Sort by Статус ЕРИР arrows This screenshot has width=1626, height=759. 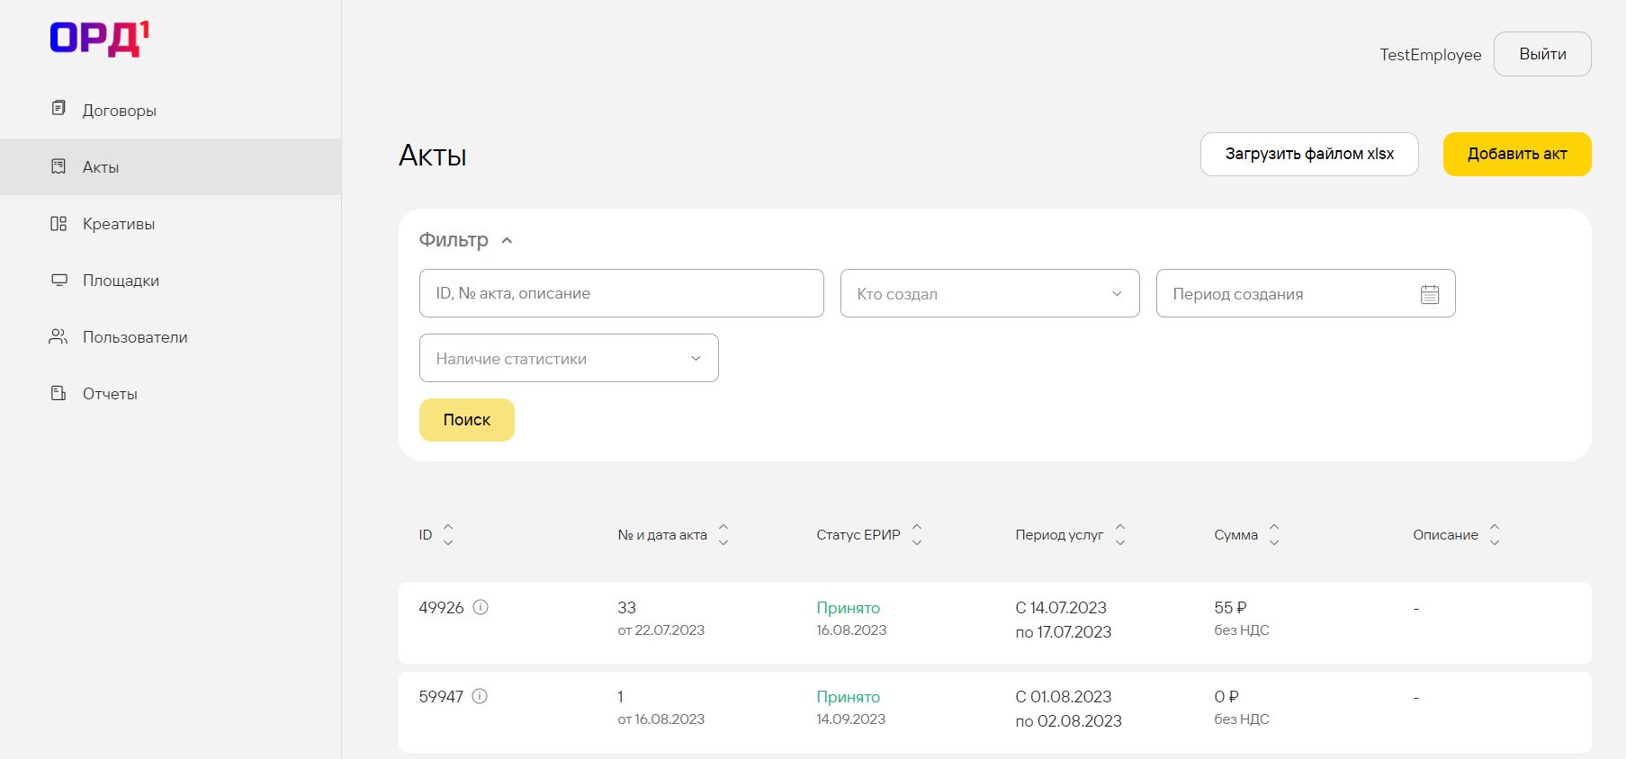(x=917, y=534)
